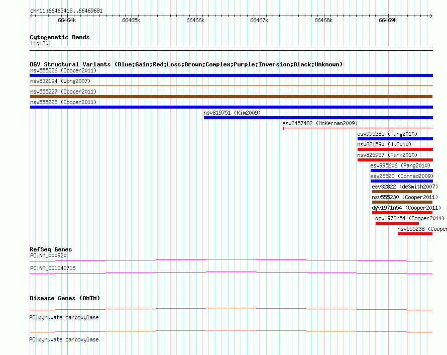Select the thin red esv2457482 loss line
Screen dimensions: 447x355
pos(358,128)
